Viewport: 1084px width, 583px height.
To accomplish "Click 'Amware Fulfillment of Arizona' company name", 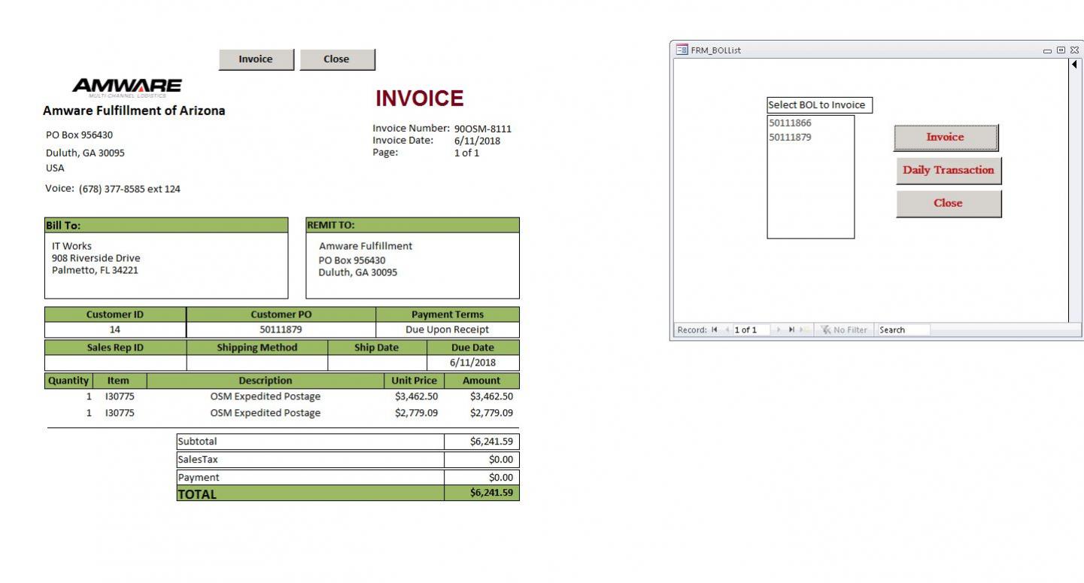I will (x=134, y=111).
